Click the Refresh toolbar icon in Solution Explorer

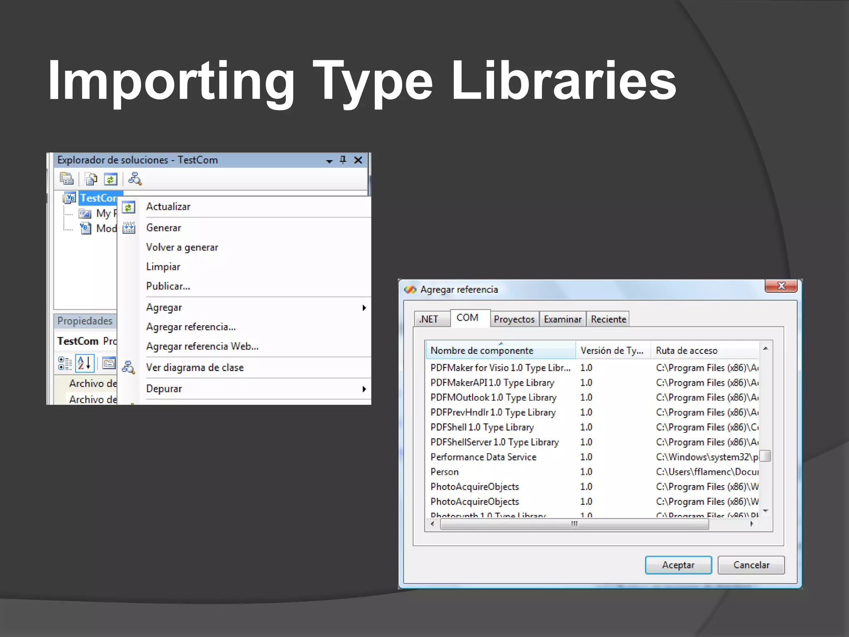click(x=110, y=179)
